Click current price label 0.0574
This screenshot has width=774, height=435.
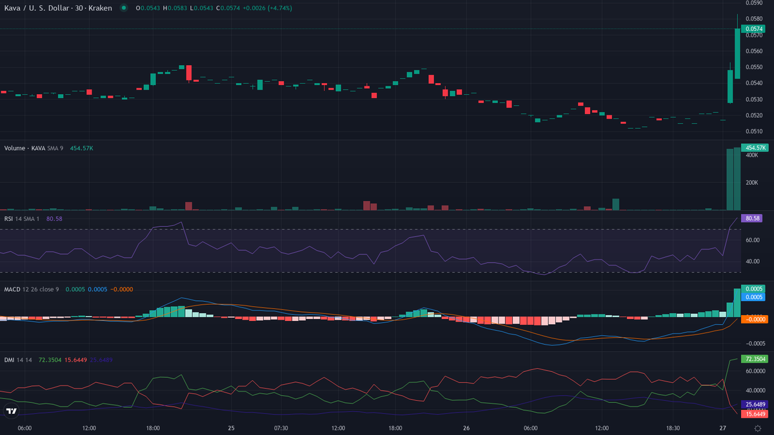[753, 29]
